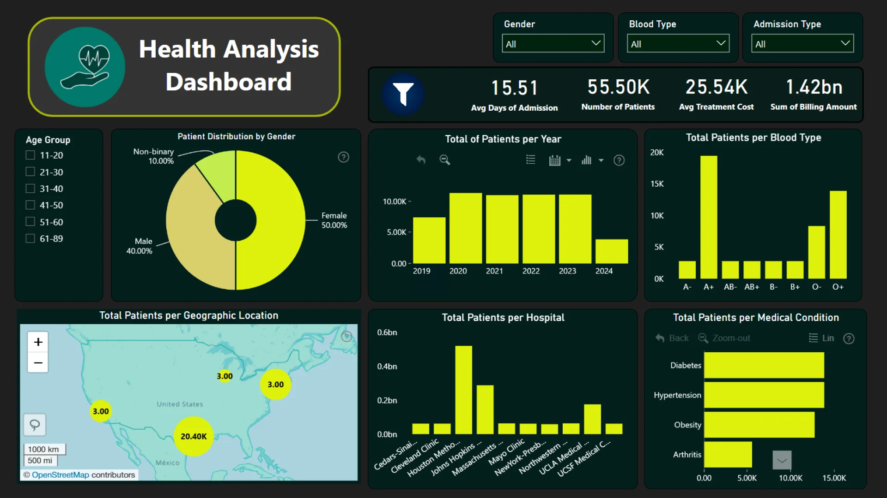Screen dimensions: 887x498
Task: Open the Admission Type dropdown
Action: (802, 44)
